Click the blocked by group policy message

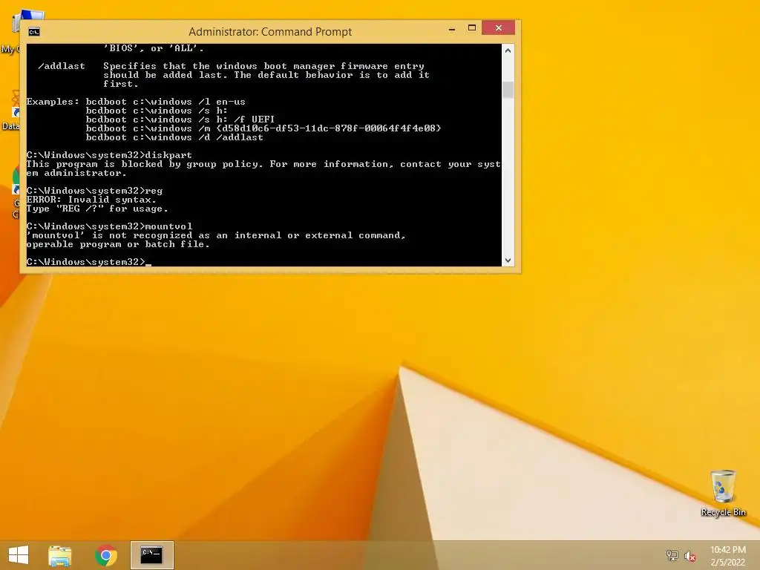click(x=263, y=168)
